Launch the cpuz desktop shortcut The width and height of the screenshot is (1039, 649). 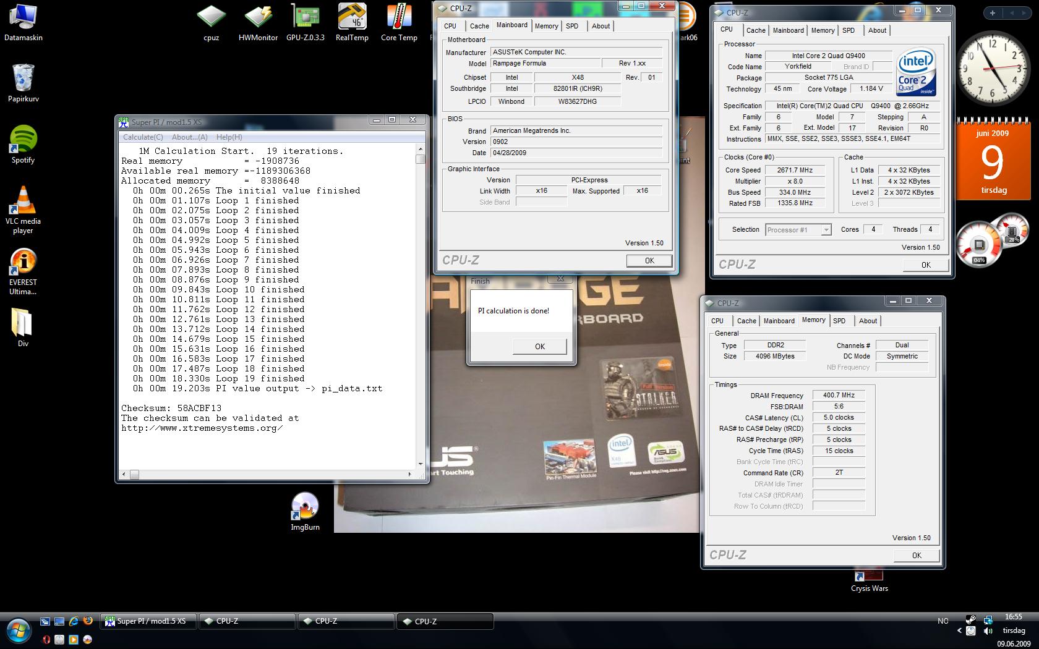(212, 22)
